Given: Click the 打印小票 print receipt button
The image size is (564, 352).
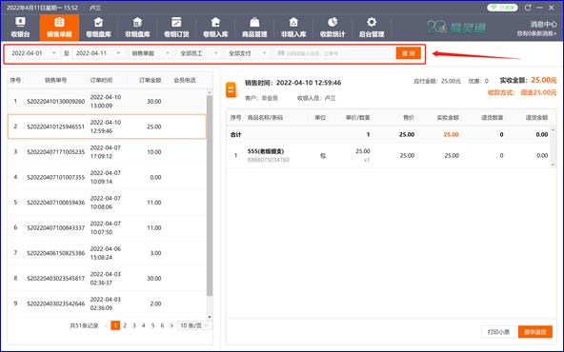Looking at the screenshot, I should click(498, 332).
